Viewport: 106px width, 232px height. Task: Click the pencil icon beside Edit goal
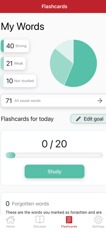click(79, 119)
